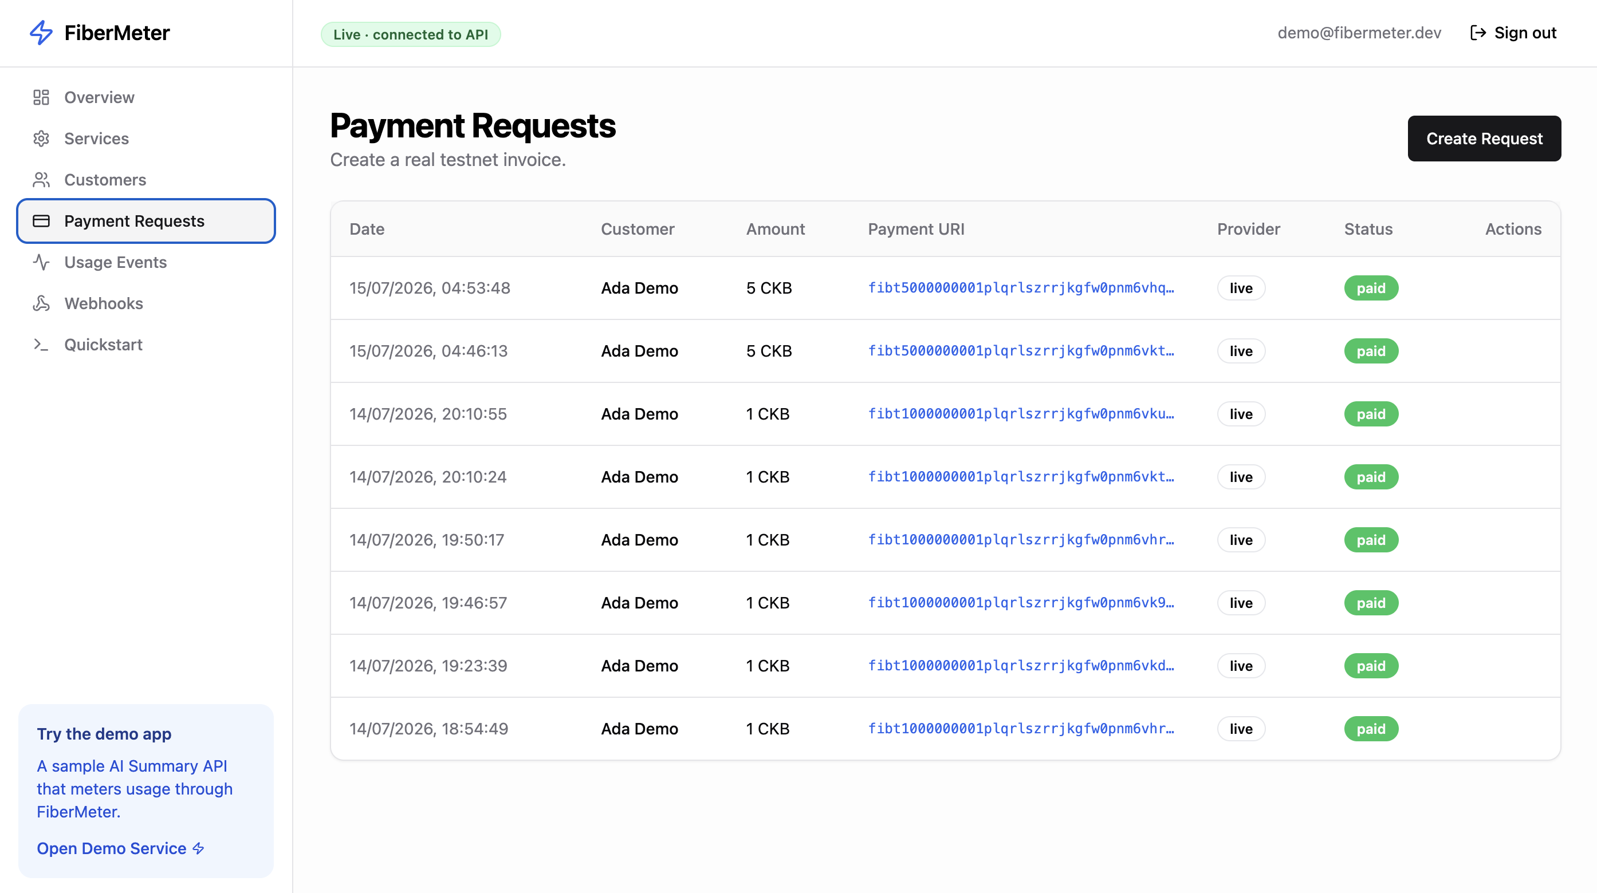Click the Webhooks icon in sidebar
The height and width of the screenshot is (893, 1597).
click(x=41, y=303)
